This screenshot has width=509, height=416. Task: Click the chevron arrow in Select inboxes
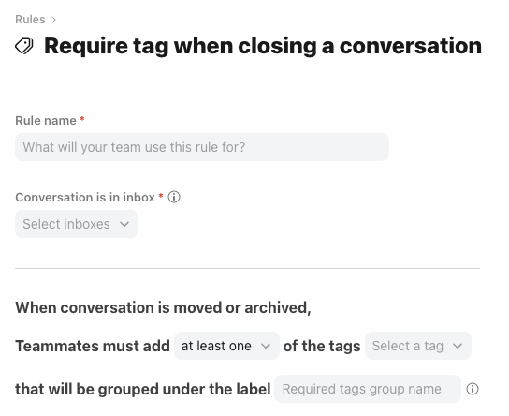(x=124, y=224)
